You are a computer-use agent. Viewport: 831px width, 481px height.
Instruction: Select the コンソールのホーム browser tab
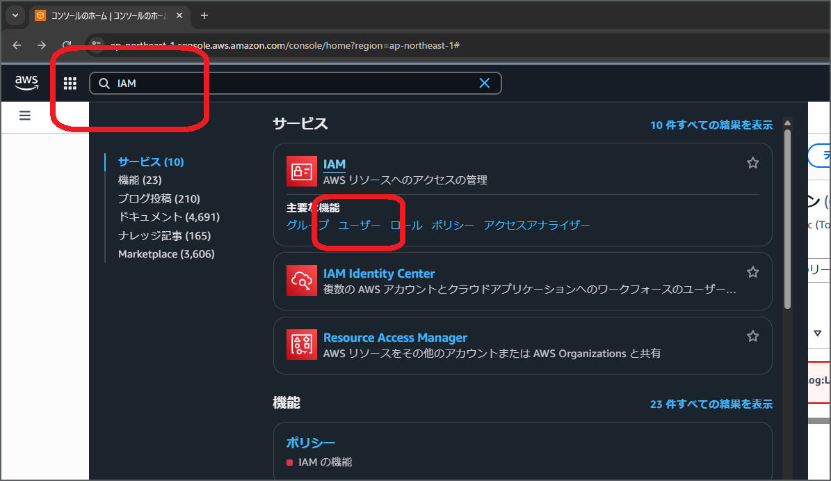(108, 15)
